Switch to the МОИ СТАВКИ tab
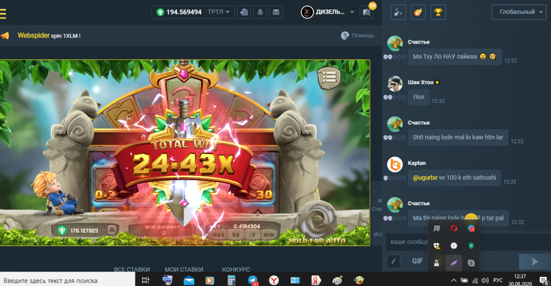Viewport: 551px width, 286px height. [x=184, y=269]
